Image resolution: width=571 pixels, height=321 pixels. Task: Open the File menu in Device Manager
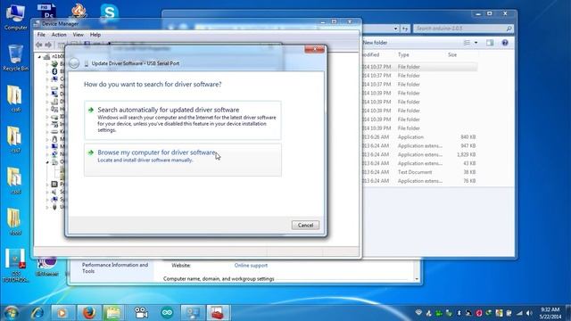(41, 35)
